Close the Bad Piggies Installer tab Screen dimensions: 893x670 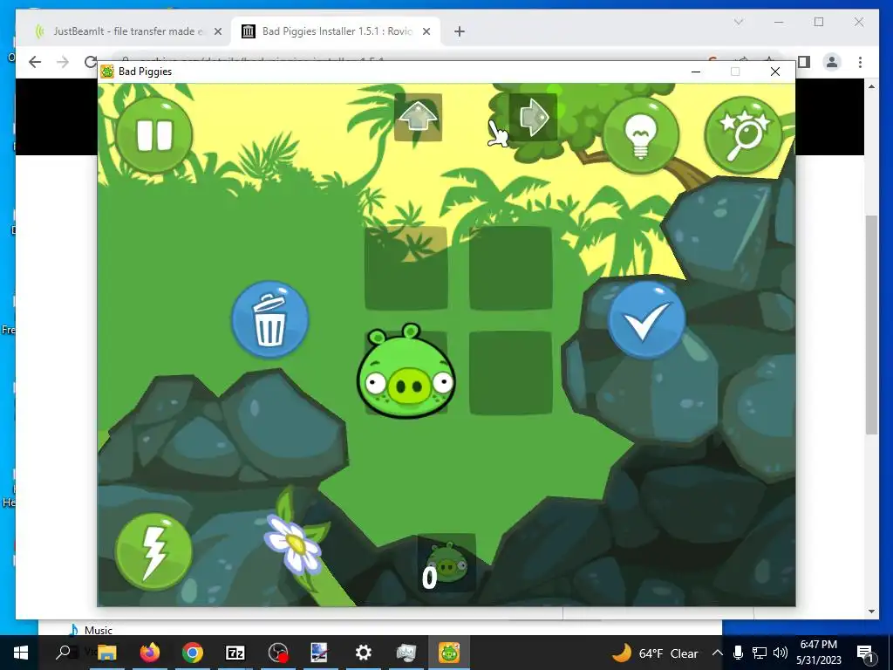(x=426, y=31)
